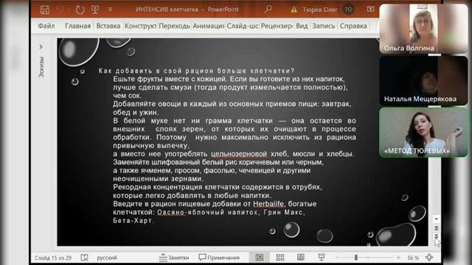Click the warning triangle icon beside account name

tap(294, 10)
